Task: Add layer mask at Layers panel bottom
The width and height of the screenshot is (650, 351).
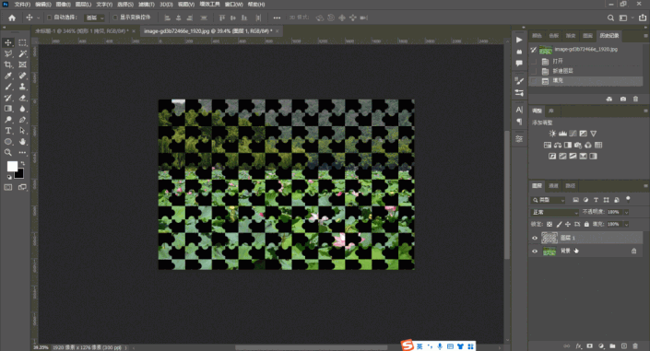Action: 589,345
